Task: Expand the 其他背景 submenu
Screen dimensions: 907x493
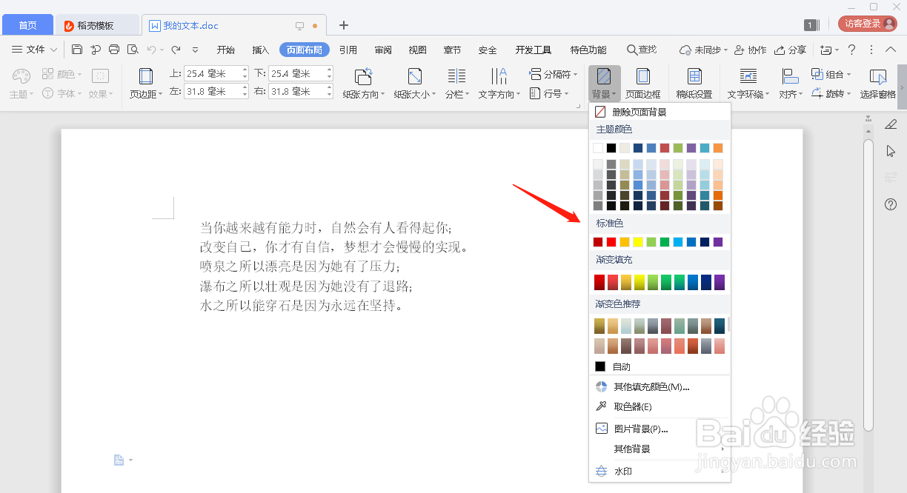Action: (x=660, y=449)
